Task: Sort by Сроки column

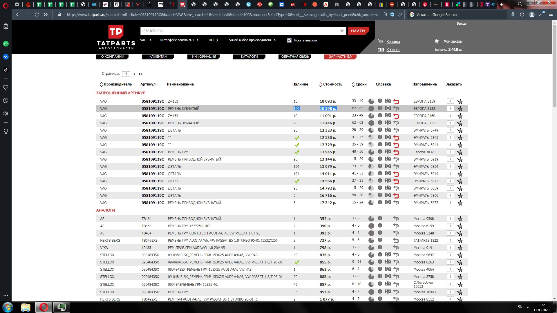Action: [x=361, y=84]
